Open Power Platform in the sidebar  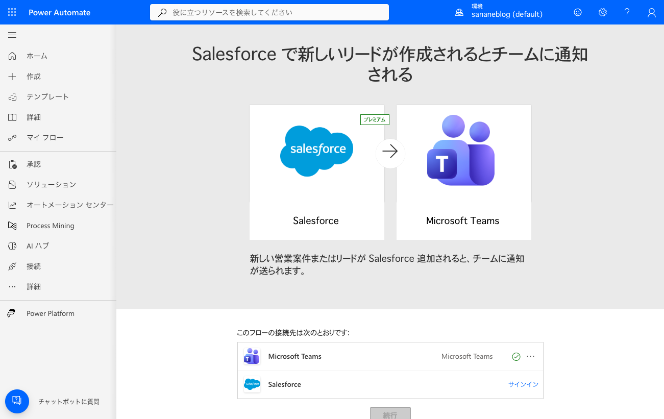(x=51, y=313)
